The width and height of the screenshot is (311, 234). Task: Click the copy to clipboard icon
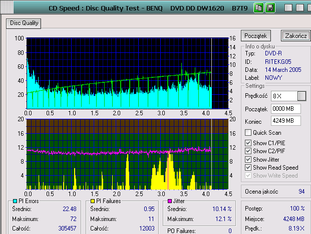point(258,8)
